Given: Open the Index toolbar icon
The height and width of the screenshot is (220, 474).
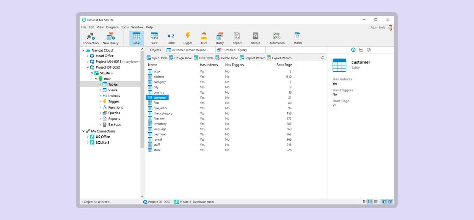Looking at the screenshot, I should 171,38.
